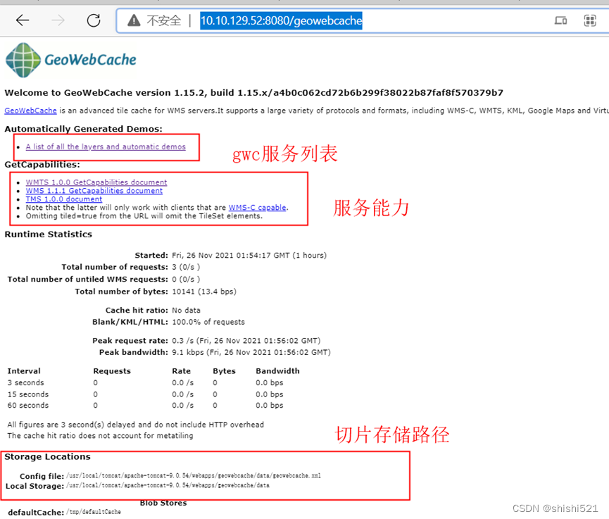Click the send-to-device icon in the toolbar
Screen dimensions: 609x519
click(560, 20)
